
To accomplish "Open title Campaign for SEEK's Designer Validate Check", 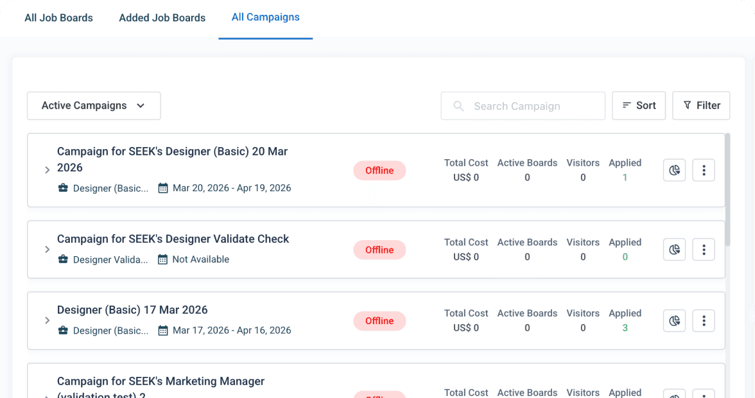I will 173,239.
